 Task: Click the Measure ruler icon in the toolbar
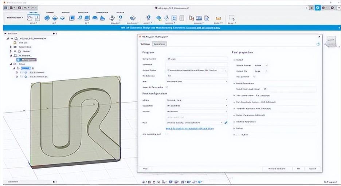[x=218, y=18]
